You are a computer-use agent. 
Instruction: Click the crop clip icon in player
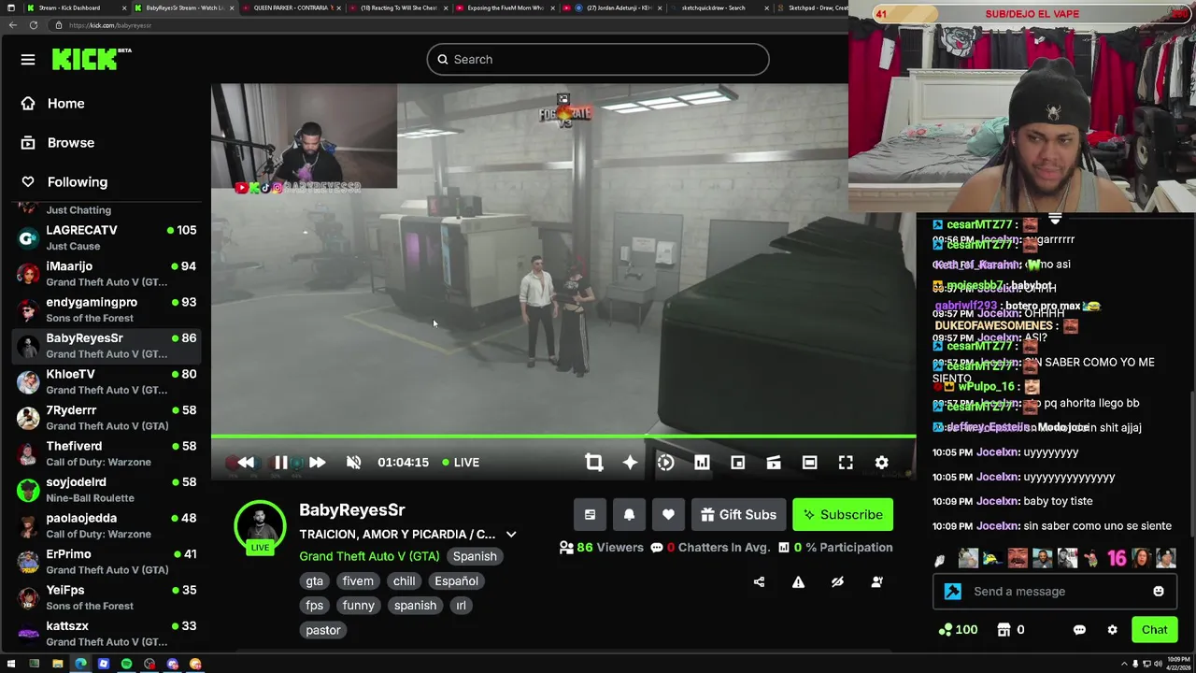click(593, 463)
